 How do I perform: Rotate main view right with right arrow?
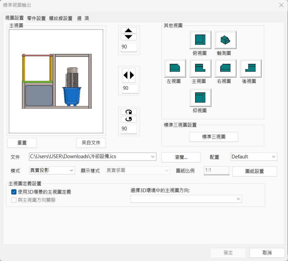point(132,75)
